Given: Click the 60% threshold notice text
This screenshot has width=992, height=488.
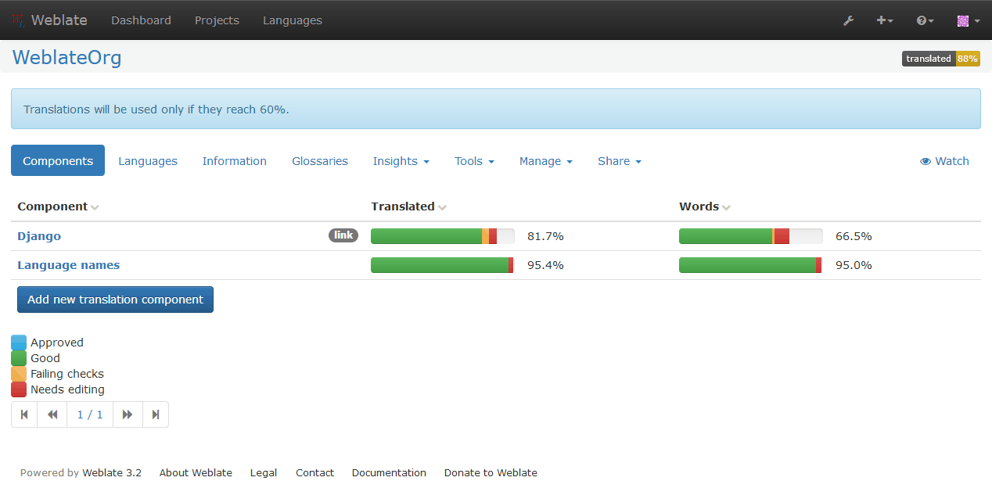Looking at the screenshot, I should pyautogui.click(x=156, y=109).
